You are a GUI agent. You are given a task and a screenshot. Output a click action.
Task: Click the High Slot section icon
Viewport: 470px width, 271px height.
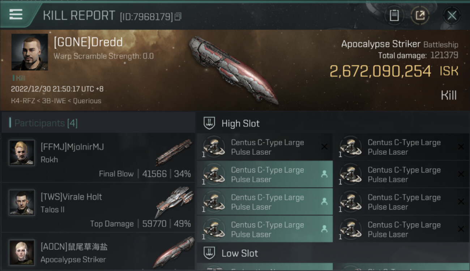[x=209, y=123]
